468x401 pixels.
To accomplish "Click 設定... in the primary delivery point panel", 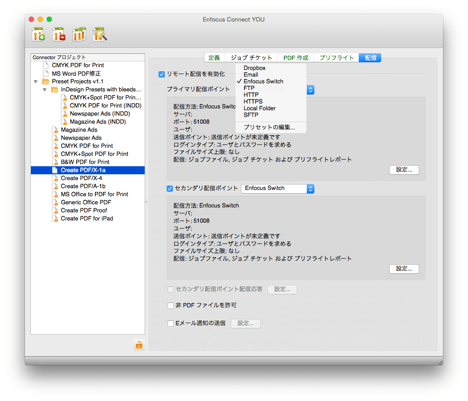I will pyautogui.click(x=404, y=170).
